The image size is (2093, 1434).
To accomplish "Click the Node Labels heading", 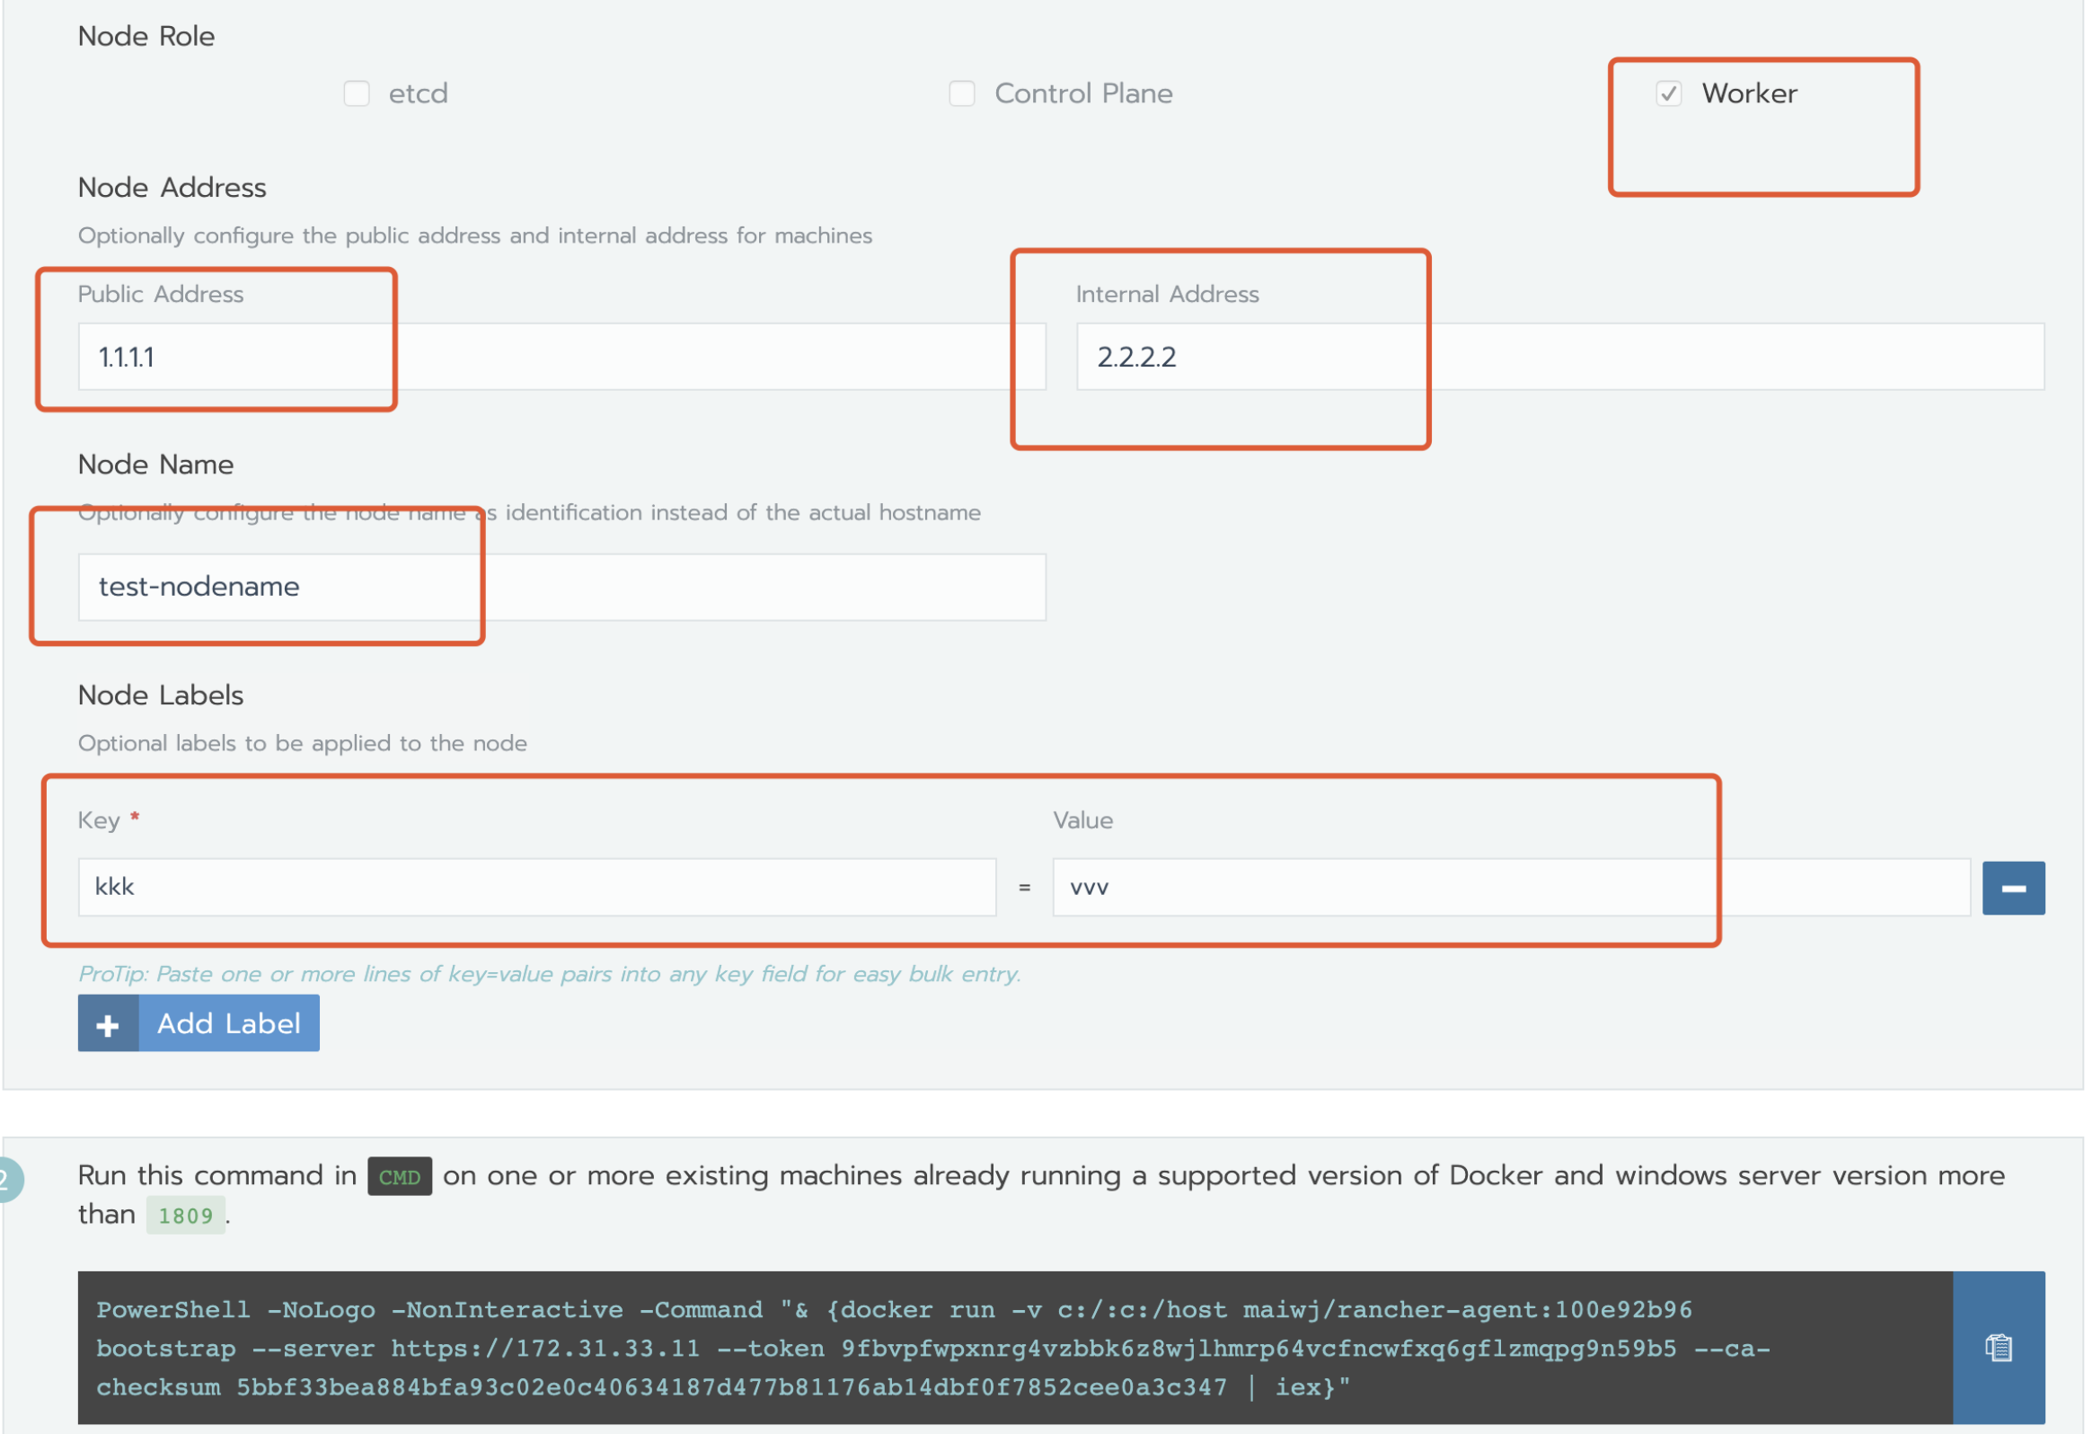I will pyautogui.click(x=161, y=695).
